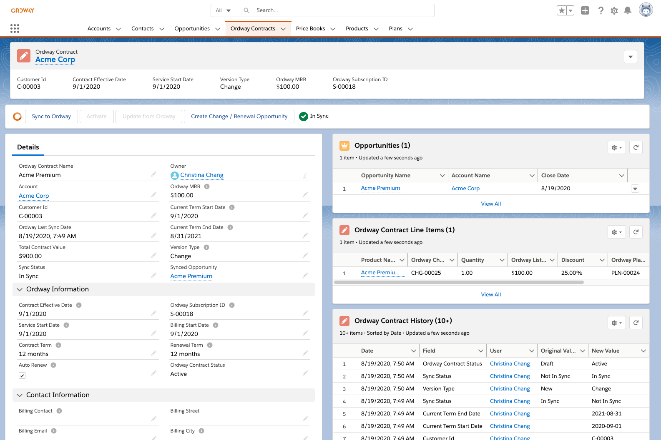Click the In Sync green check icon

pyautogui.click(x=304, y=117)
